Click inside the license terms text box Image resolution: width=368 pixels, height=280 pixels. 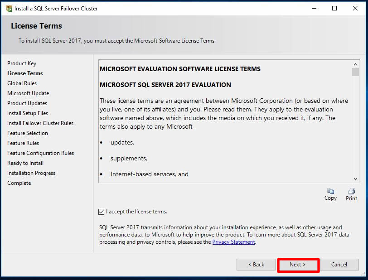tap(224, 136)
